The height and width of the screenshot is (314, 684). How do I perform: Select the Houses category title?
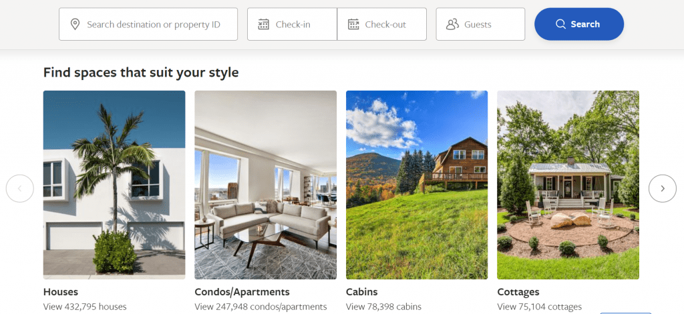click(x=61, y=292)
